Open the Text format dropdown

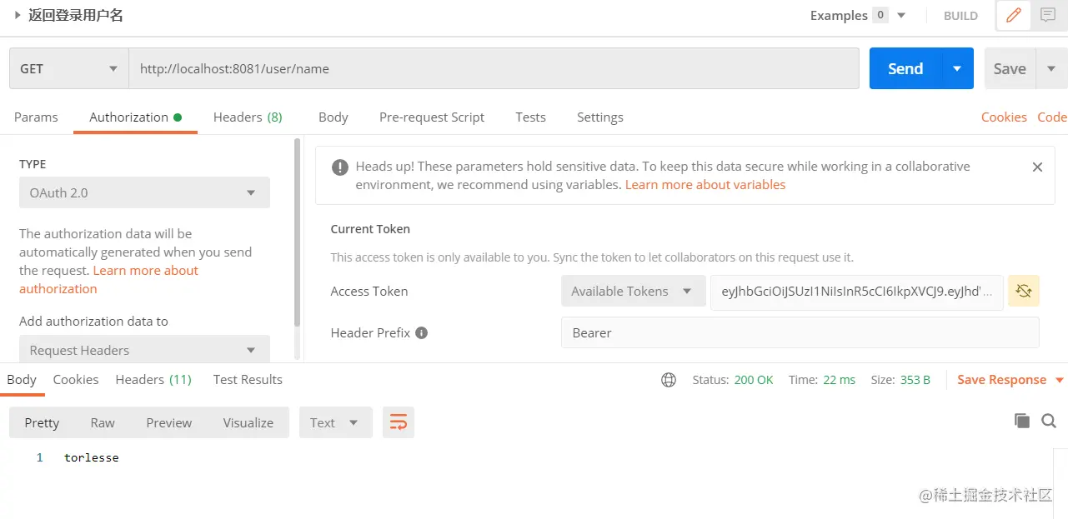pos(333,422)
